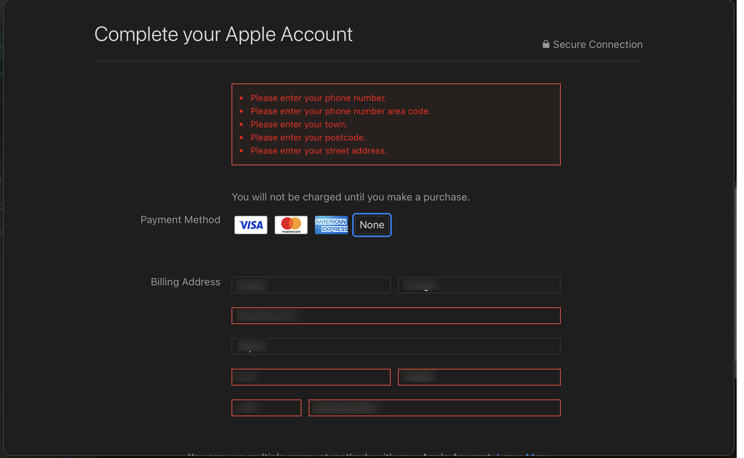Select the first name billing field
Viewport: 744px width, 458px height.
tap(311, 285)
